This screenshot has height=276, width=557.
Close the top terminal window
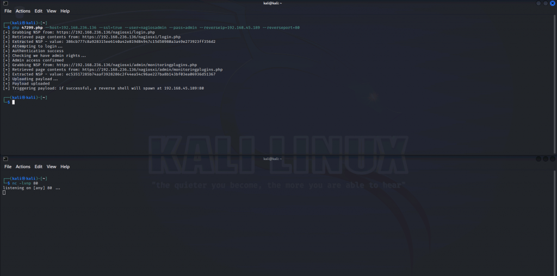(553, 3)
